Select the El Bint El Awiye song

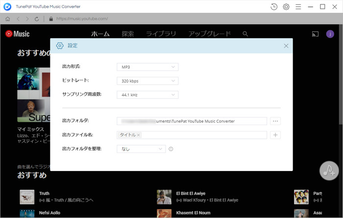[x=191, y=194]
